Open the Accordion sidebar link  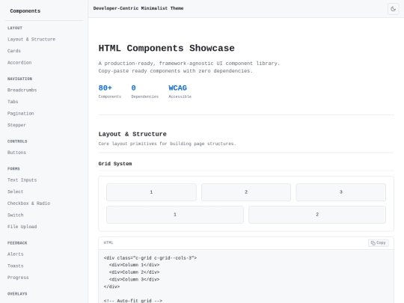[x=19, y=63]
